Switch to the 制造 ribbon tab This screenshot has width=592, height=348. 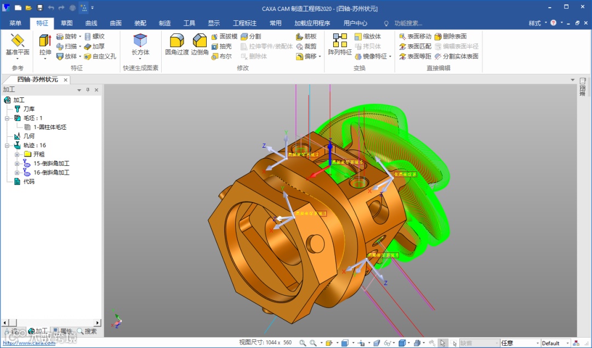coord(164,23)
